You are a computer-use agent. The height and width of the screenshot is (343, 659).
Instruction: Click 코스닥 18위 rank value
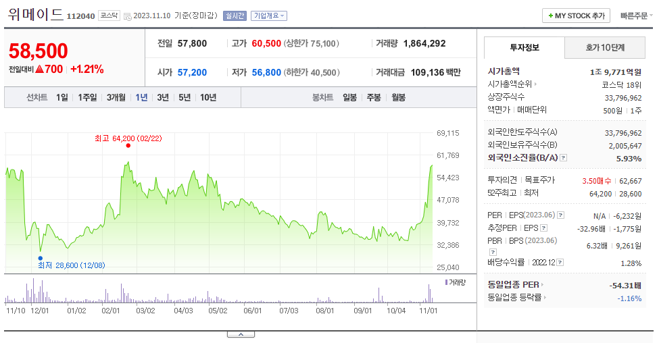tap(622, 85)
